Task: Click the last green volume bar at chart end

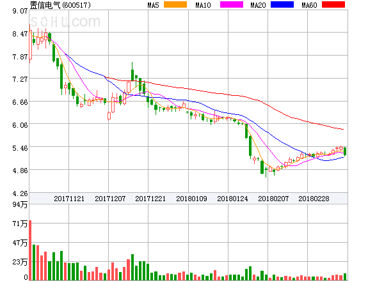Action: [x=345, y=277]
